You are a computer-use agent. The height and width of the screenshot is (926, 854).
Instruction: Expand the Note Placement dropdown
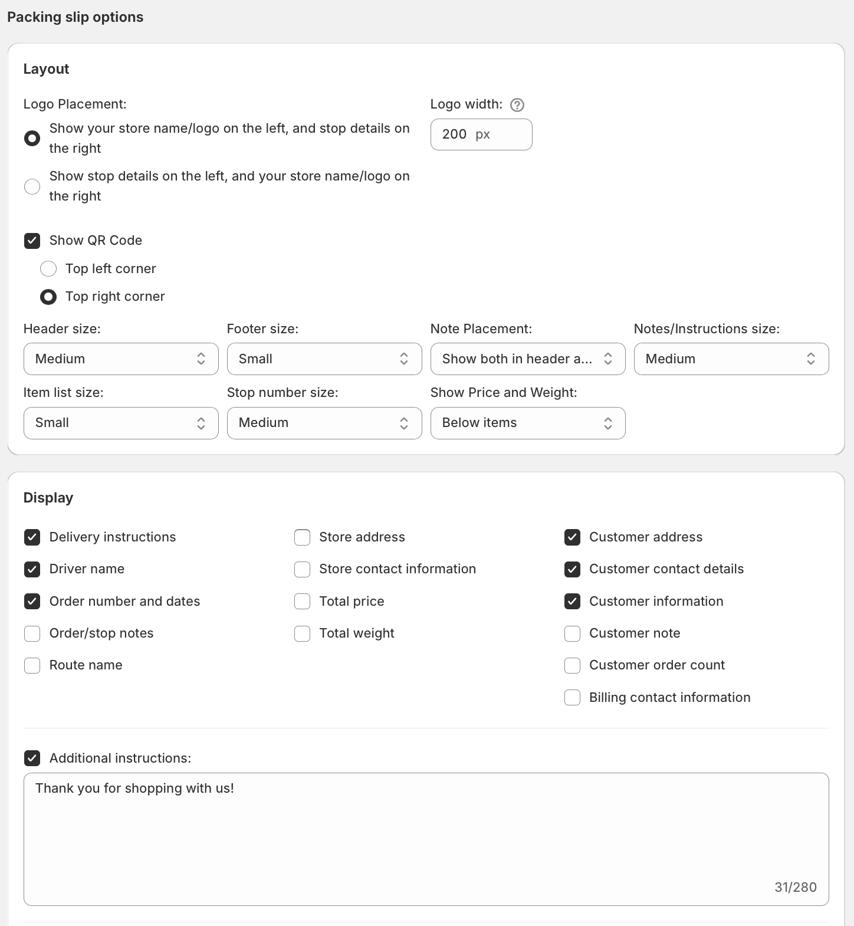(x=528, y=359)
